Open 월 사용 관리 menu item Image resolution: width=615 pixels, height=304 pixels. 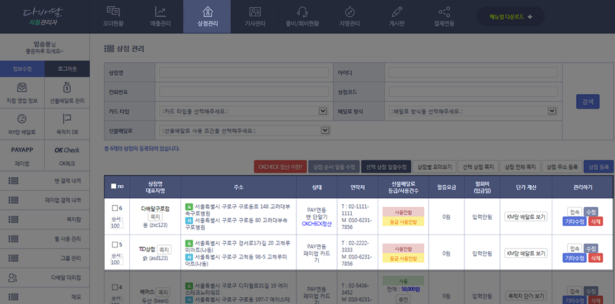45,239
